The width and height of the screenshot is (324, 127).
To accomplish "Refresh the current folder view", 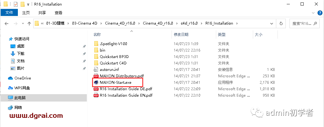I will 281,23.
